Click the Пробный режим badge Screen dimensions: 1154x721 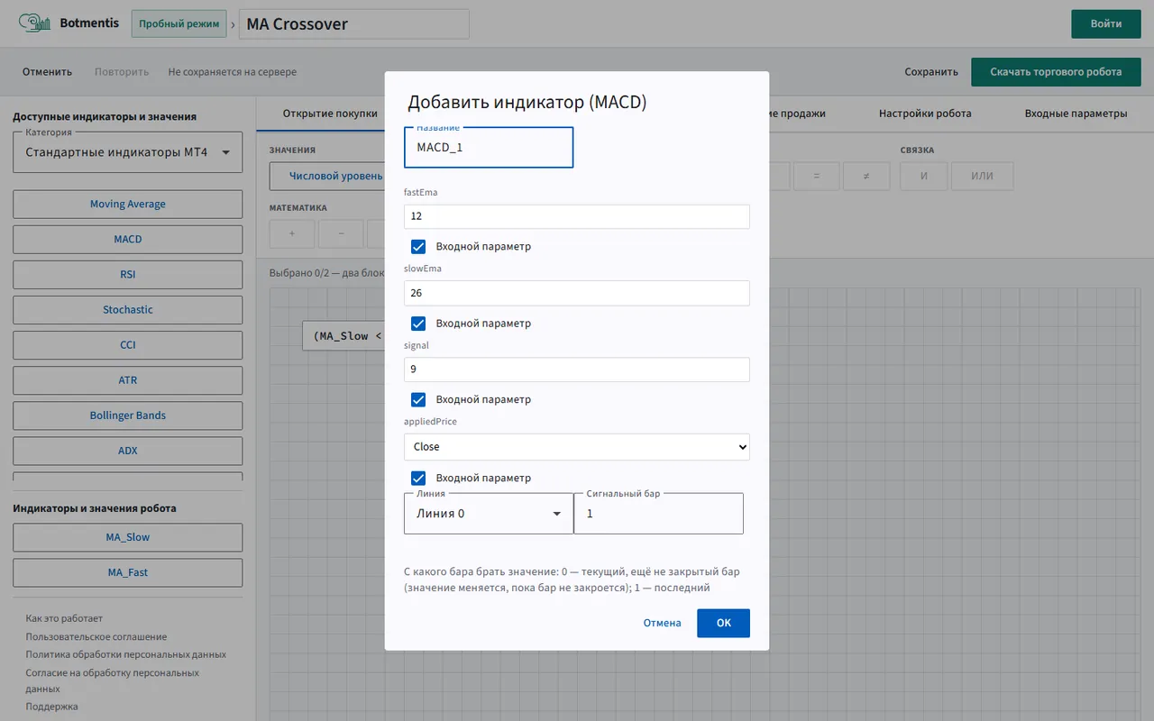(x=179, y=23)
